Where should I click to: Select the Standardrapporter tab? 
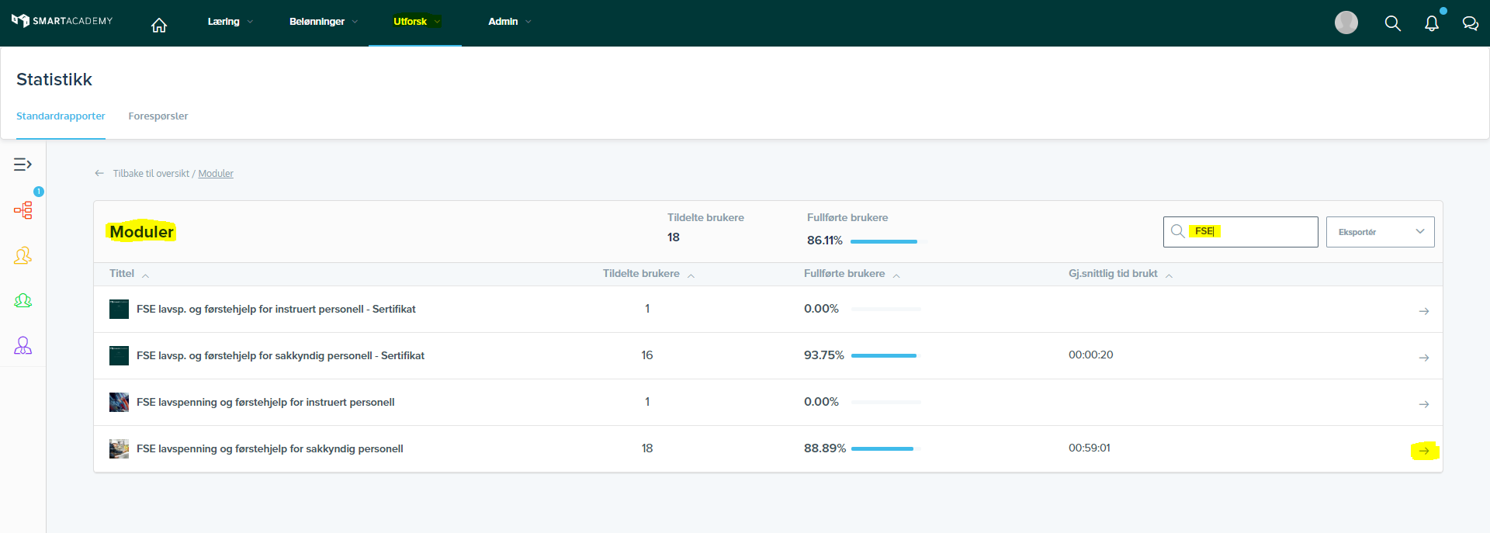(61, 116)
